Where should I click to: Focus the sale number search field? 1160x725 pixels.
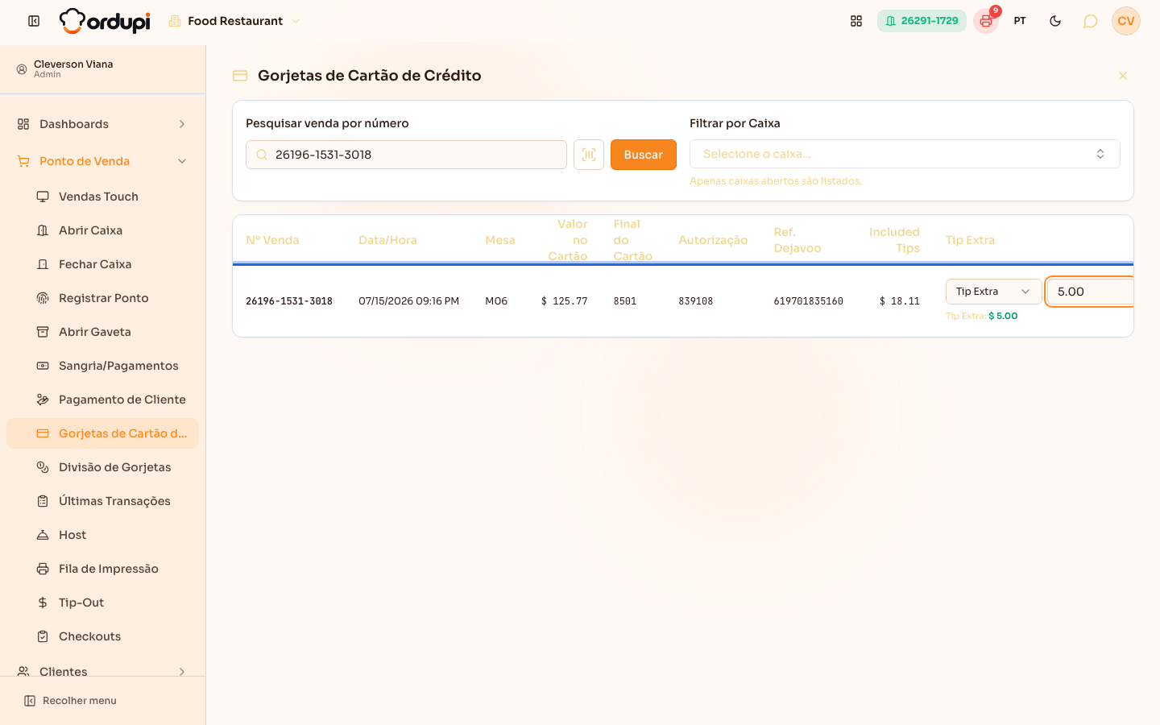tap(406, 155)
